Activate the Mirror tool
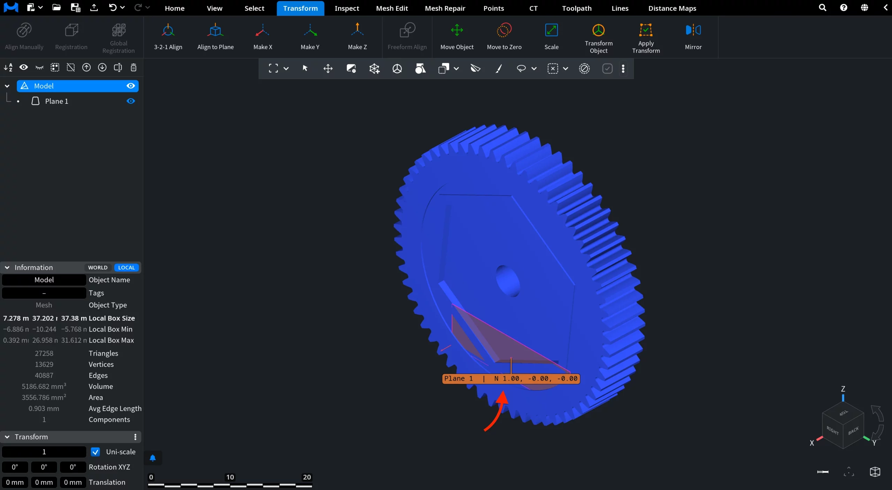Viewport: 892px width, 490px height. (693, 37)
